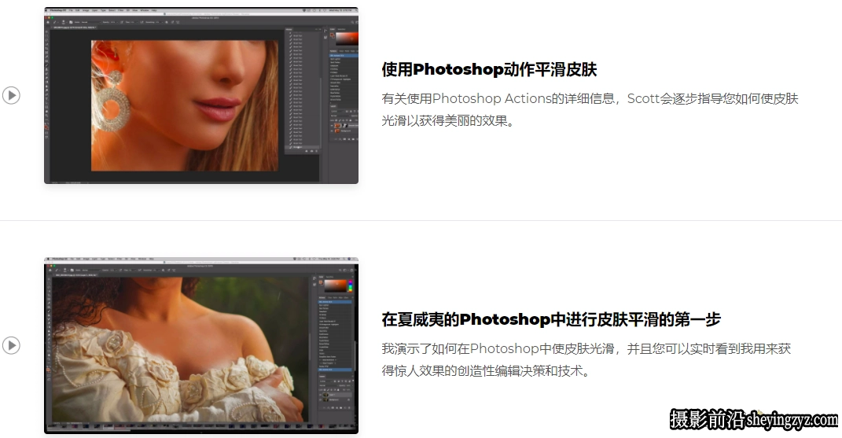The image size is (842, 438).
Task: Click the description starting 我演示了如何在Photoshop
Action: (x=586, y=359)
